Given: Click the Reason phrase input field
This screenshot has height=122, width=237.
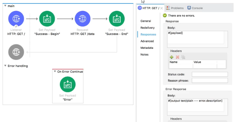Looking at the screenshot, I should click(x=210, y=81).
